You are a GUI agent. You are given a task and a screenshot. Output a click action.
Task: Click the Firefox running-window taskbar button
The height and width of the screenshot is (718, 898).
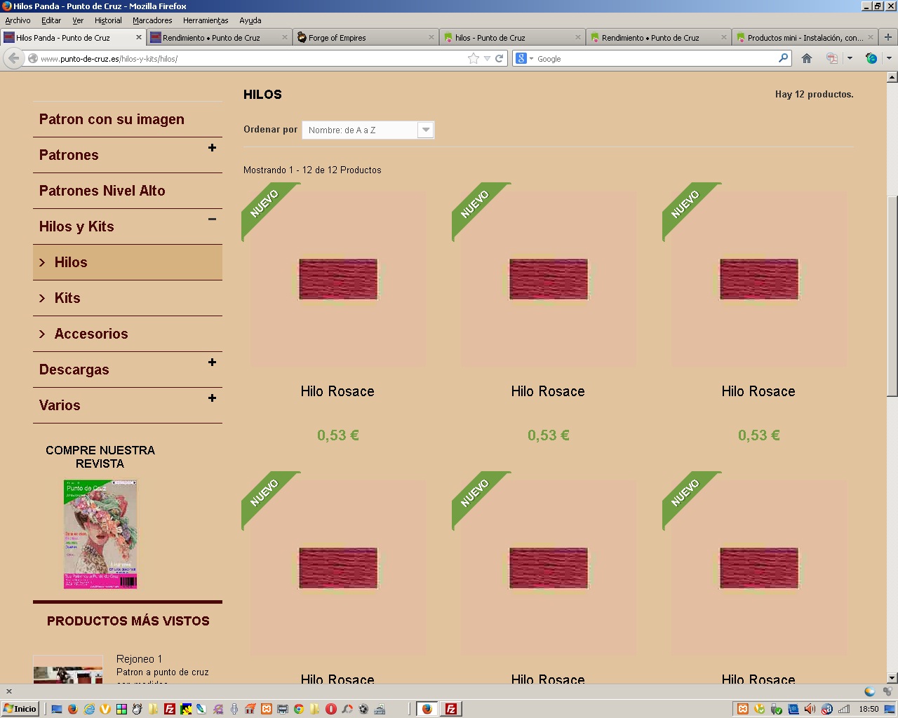click(x=427, y=709)
